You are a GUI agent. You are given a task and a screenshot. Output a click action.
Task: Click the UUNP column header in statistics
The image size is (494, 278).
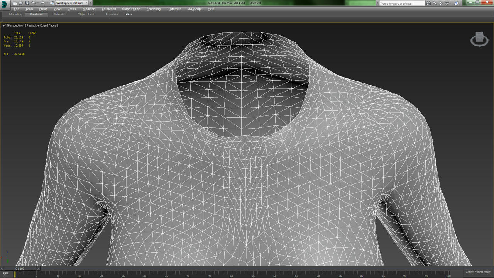click(x=32, y=33)
